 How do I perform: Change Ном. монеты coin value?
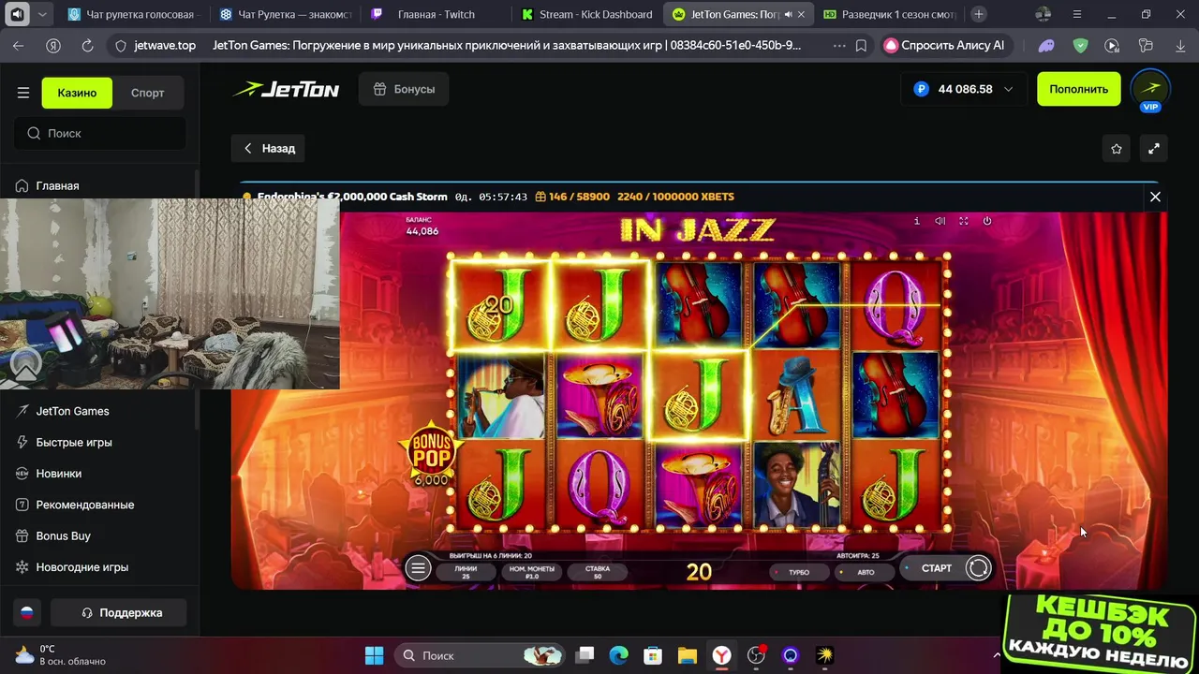coord(532,571)
